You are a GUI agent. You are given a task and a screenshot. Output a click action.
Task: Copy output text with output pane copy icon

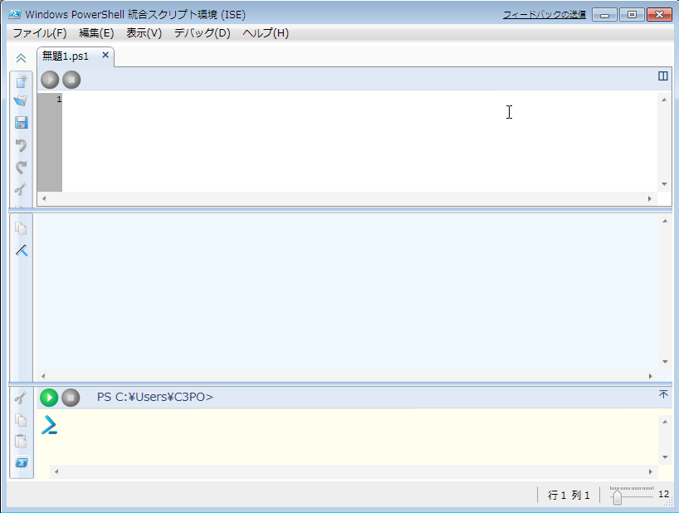click(21, 227)
